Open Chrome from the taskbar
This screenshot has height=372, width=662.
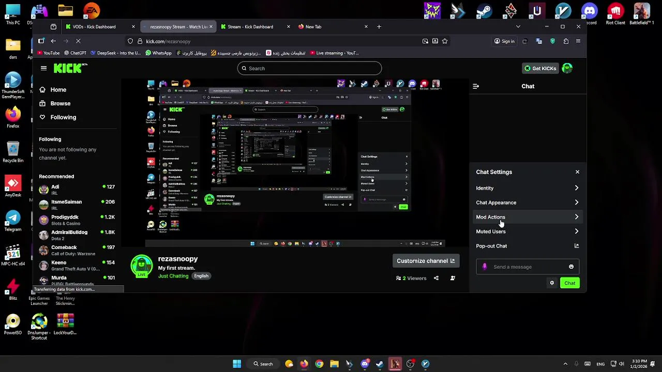[x=319, y=364]
